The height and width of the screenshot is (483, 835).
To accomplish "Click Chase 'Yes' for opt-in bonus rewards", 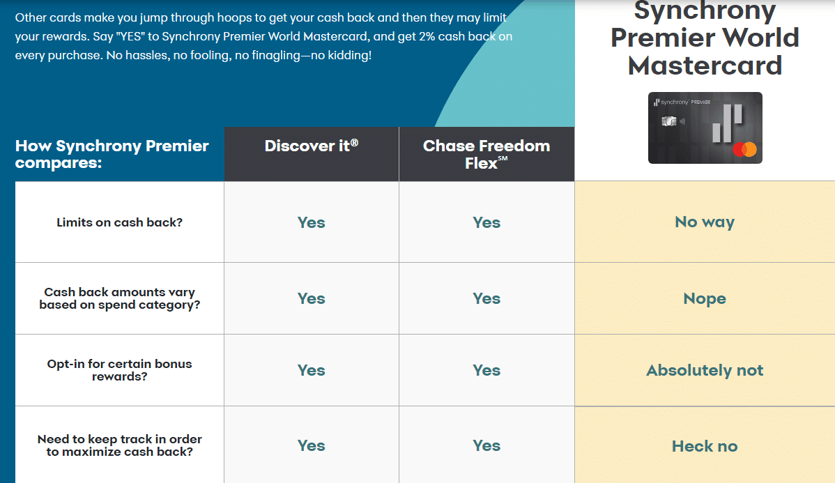I will click(487, 370).
